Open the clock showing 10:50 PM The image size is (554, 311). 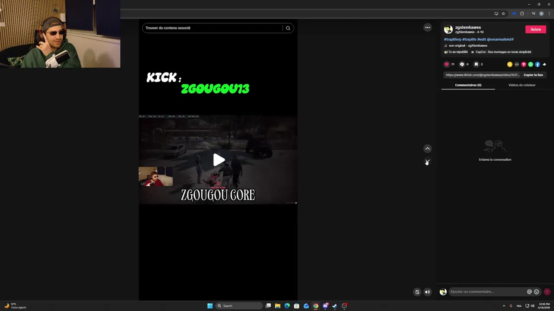point(544,306)
